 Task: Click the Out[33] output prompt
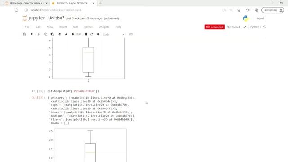(38, 98)
